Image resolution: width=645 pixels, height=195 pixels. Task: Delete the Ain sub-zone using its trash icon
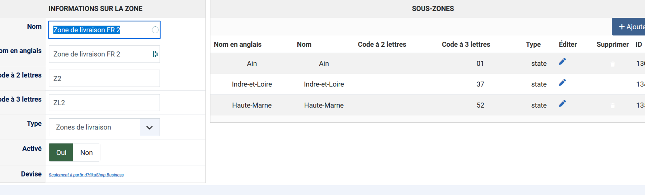click(612, 64)
